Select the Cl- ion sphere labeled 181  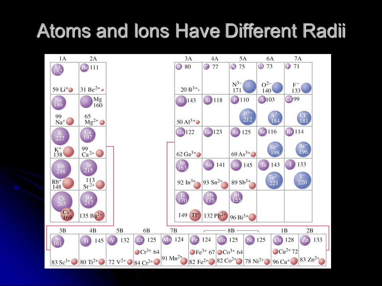(x=304, y=118)
